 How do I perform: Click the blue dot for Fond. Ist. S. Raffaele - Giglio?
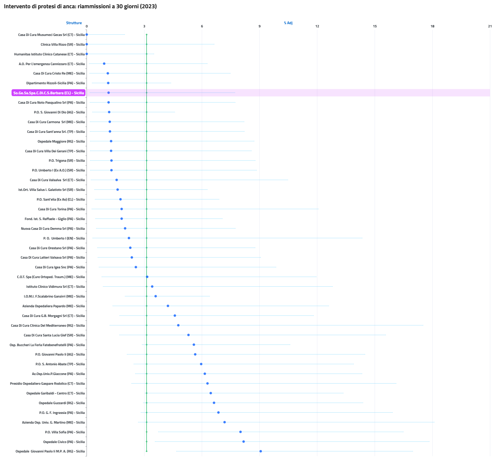122,219
